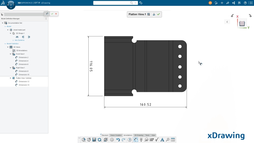Image resolution: width=254 pixels, height=143 pixels.
Task: Click the search magnifier icon
Action: pyautogui.click(x=131, y=3)
